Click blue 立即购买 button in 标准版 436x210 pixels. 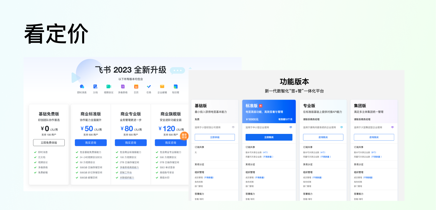(x=269, y=137)
